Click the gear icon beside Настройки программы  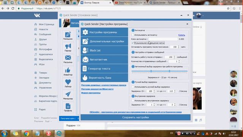(85, 32)
